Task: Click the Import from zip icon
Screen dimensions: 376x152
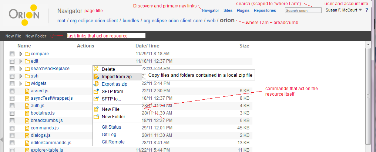Action: (x=96, y=77)
